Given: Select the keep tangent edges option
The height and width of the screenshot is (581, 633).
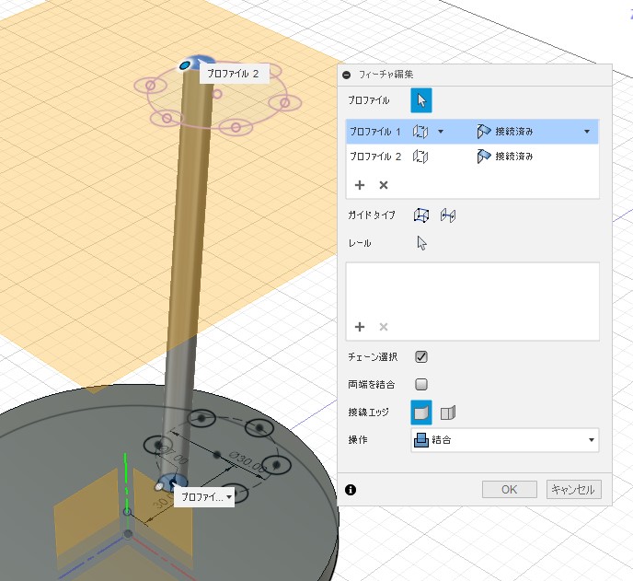Looking at the screenshot, I should pyautogui.click(x=448, y=413).
